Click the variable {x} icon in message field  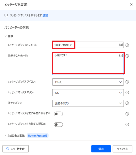[x=121, y=55]
